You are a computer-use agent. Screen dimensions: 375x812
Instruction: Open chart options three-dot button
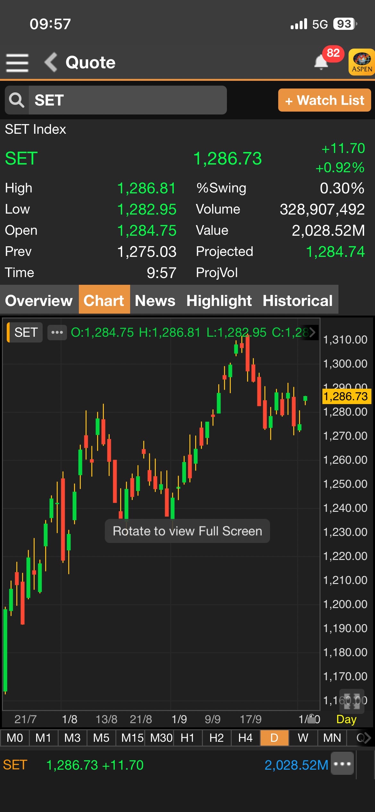(57, 332)
